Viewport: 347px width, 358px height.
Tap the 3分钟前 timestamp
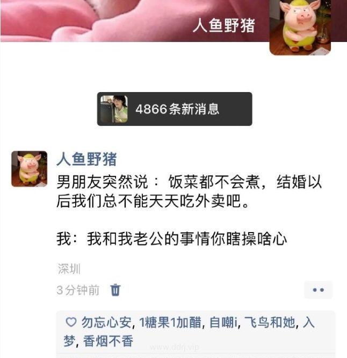pos(78,290)
